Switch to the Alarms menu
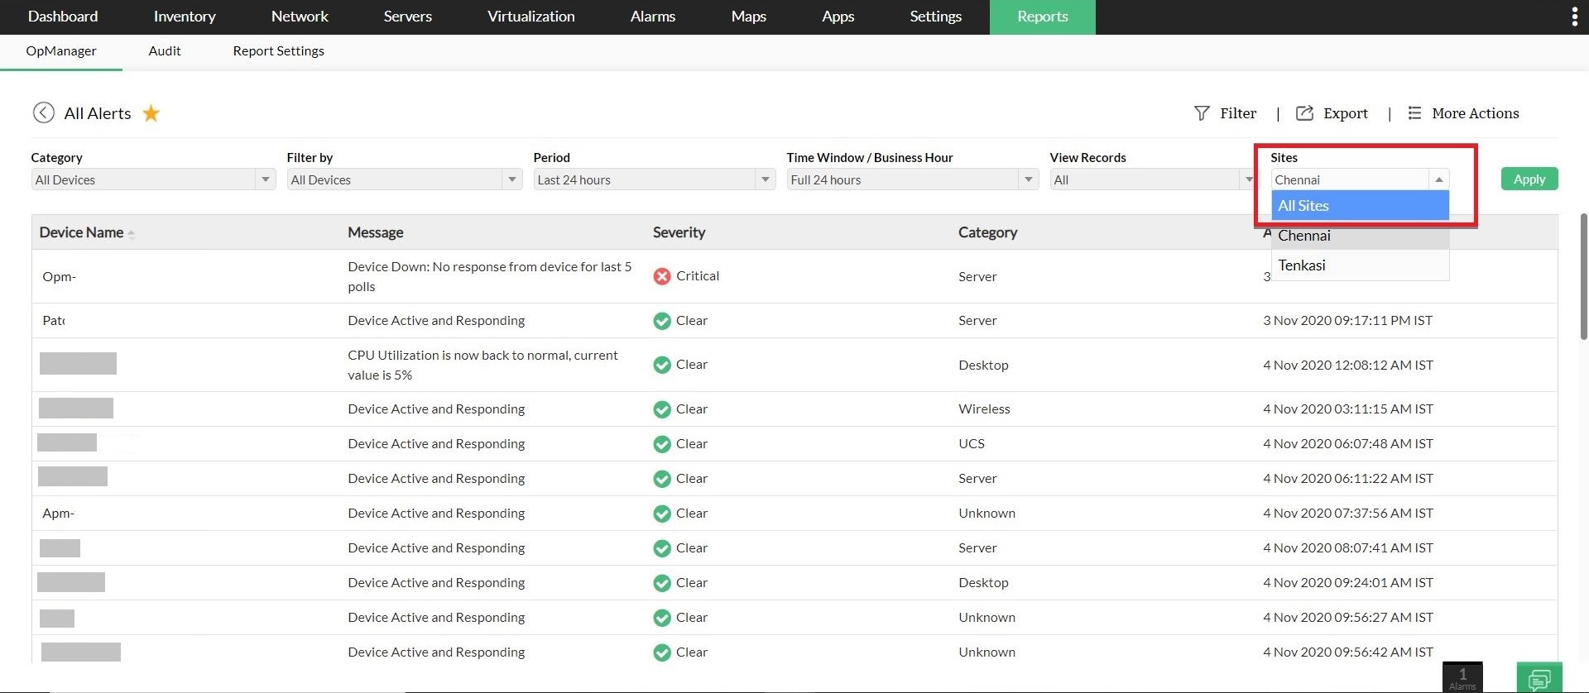Screen dimensions: 1589x693 (652, 17)
